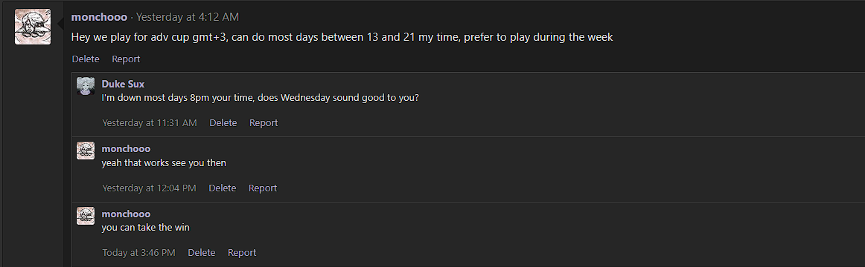Delete the 'yeah that works' reply

(x=223, y=188)
